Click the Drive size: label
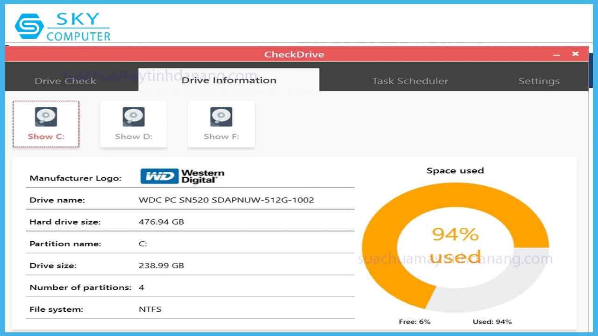Screen dimensions: 598x336 click(x=53, y=266)
